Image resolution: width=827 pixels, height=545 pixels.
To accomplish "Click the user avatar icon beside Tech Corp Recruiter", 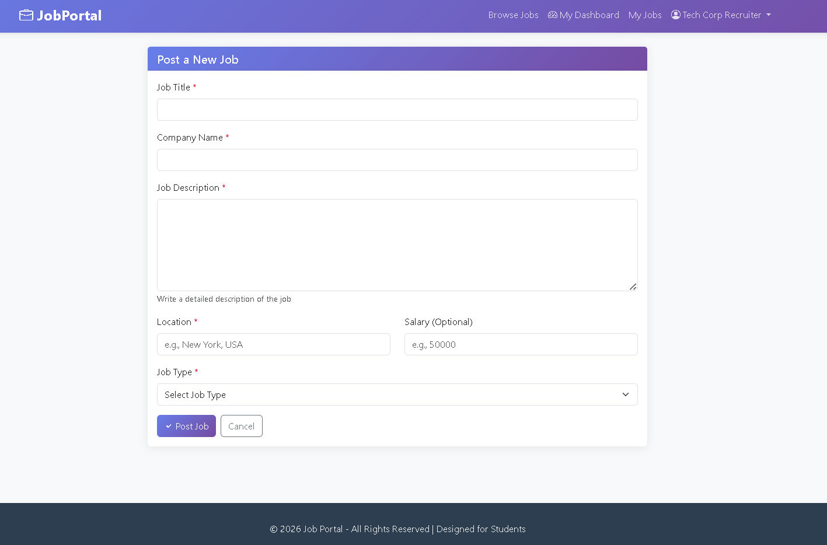I will pyautogui.click(x=676, y=15).
